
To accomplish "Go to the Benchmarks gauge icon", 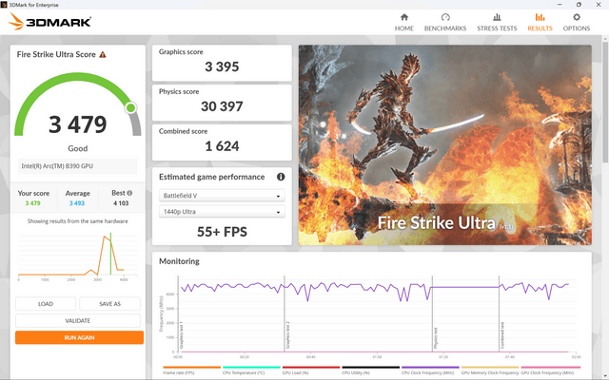I will point(445,17).
